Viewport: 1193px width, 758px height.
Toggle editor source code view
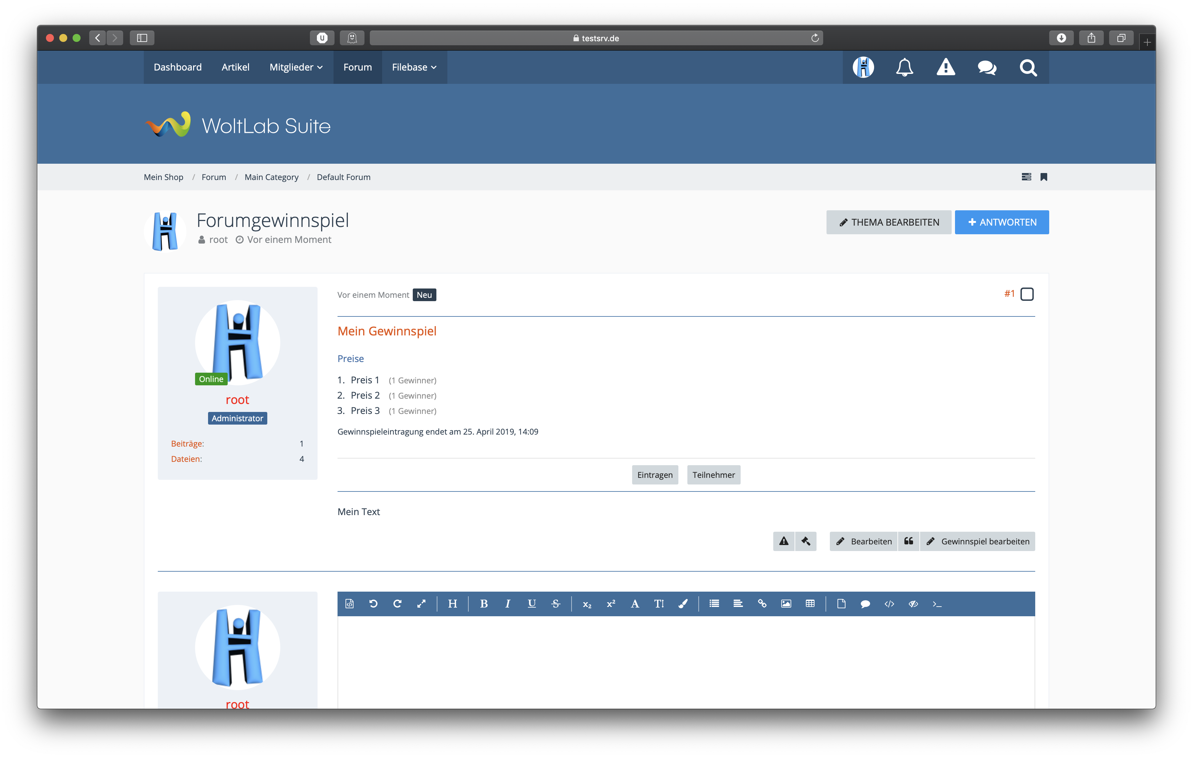[349, 604]
